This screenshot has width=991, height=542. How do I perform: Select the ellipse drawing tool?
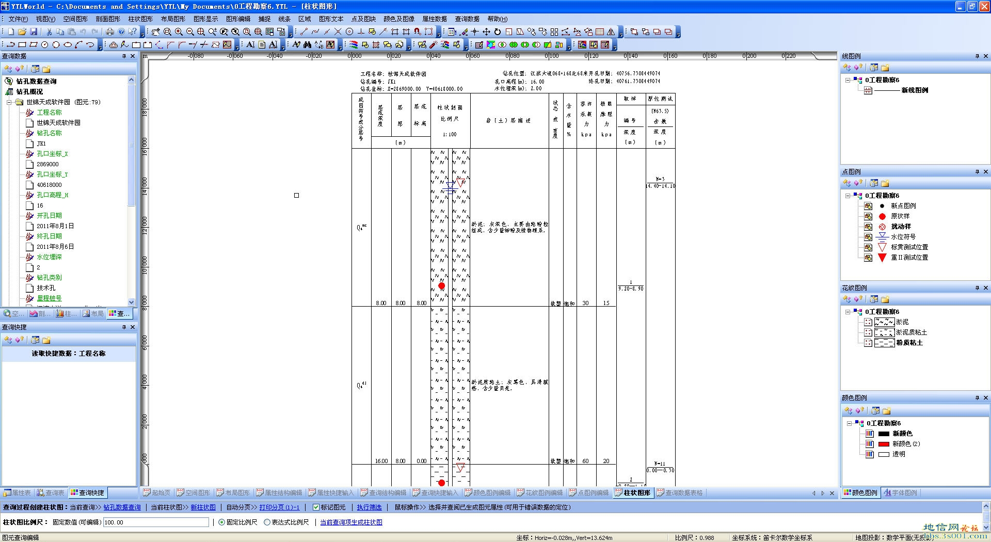68,44
